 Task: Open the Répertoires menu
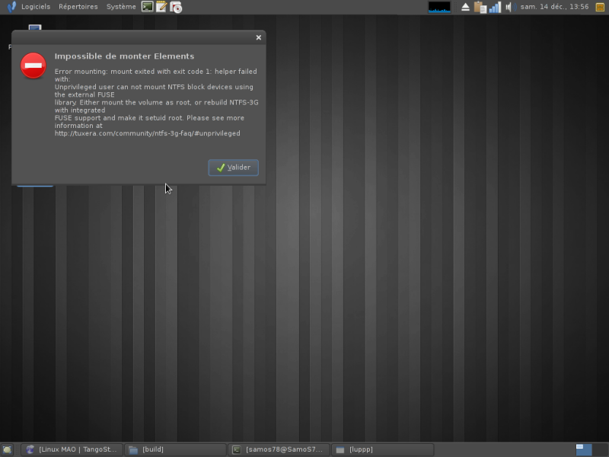click(78, 7)
